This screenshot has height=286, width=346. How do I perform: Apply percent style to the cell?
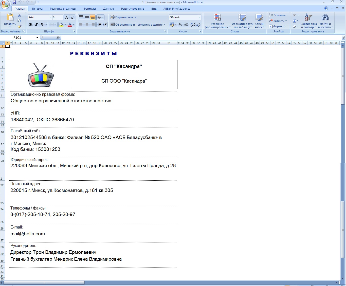click(180, 25)
